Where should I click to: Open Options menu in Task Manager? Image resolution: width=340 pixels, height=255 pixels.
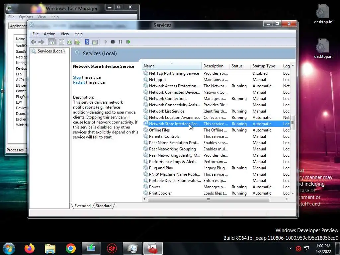(26, 17)
